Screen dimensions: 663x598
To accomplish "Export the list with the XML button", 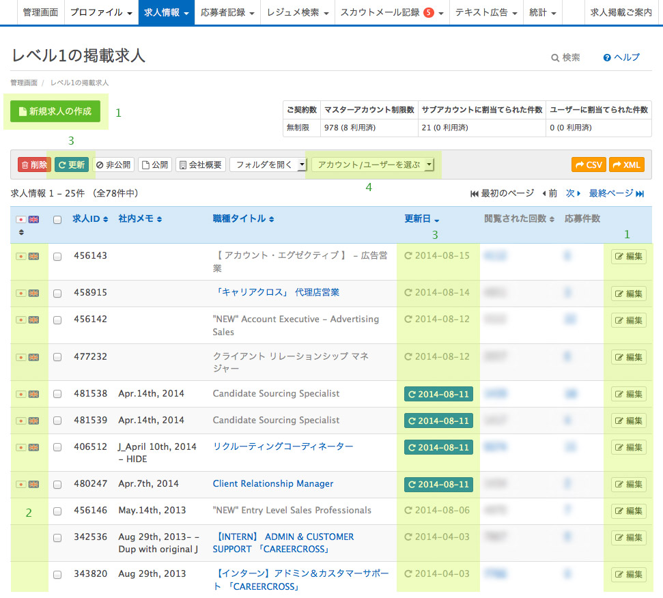I will click(x=627, y=165).
